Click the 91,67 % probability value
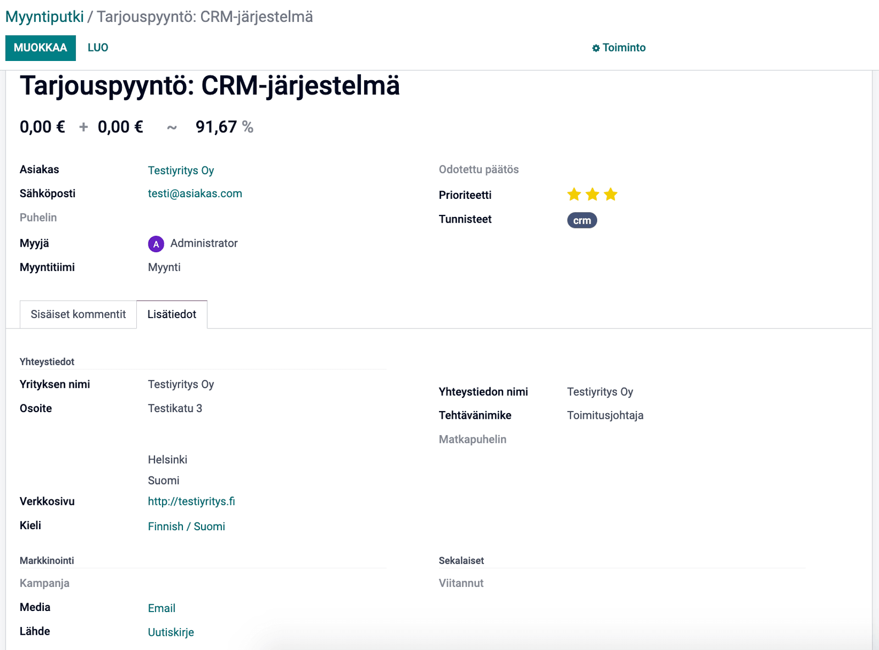The image size is (879, 650). pos(216,127)
